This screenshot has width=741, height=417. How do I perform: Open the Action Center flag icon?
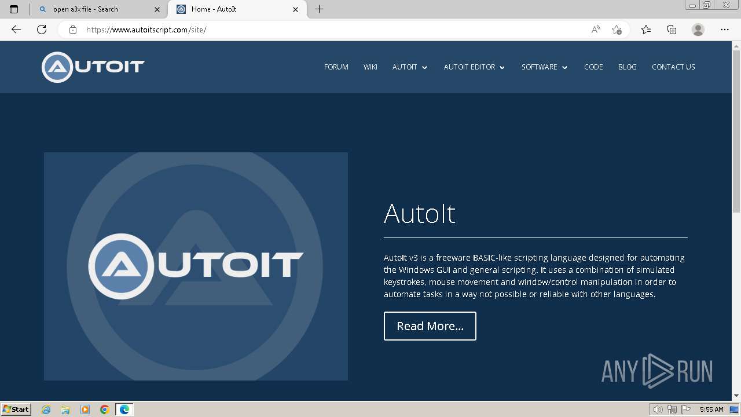click(686, 409)
